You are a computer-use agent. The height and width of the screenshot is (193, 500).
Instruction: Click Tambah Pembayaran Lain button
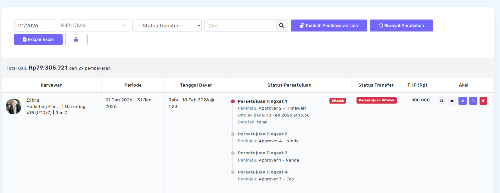(x=329, y=26)
